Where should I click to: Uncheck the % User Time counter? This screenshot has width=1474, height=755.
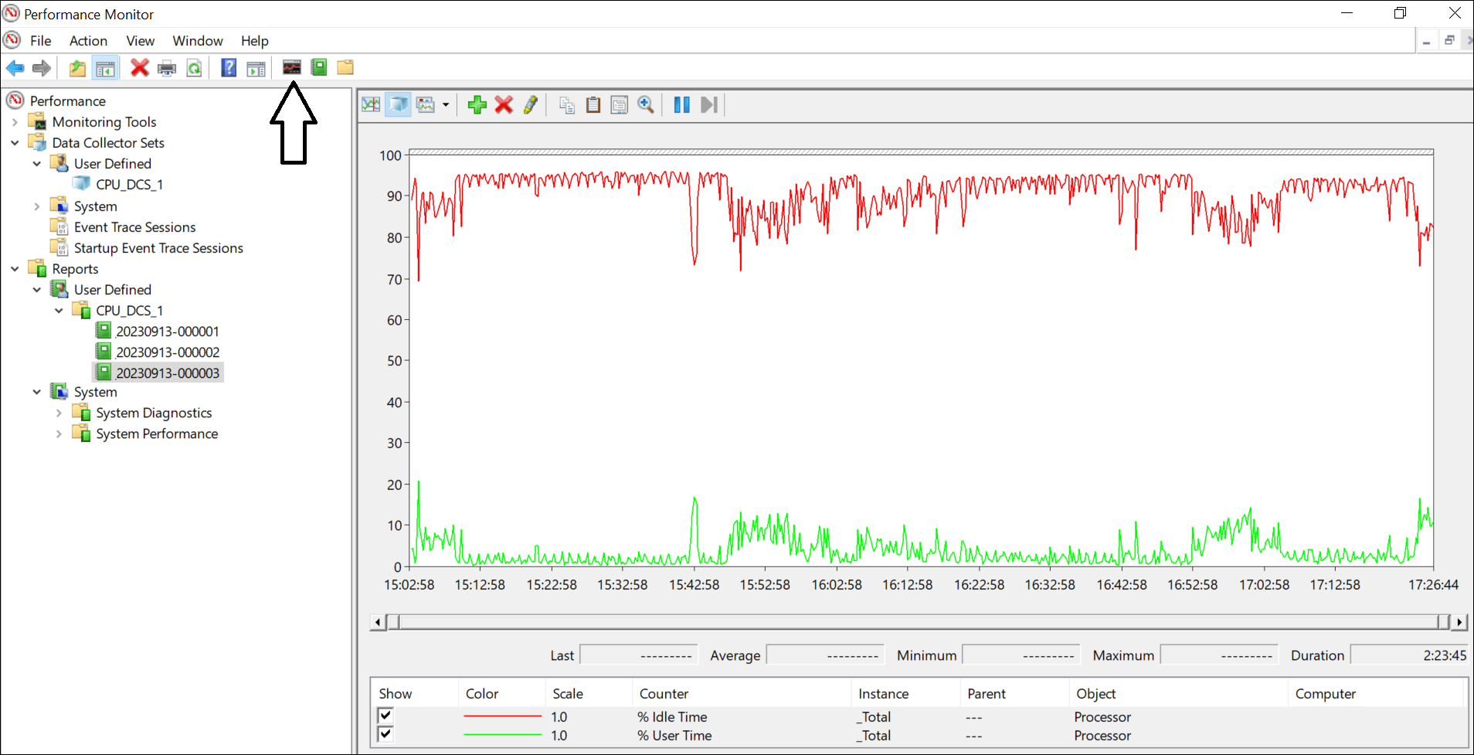click(x=385, y=734)
